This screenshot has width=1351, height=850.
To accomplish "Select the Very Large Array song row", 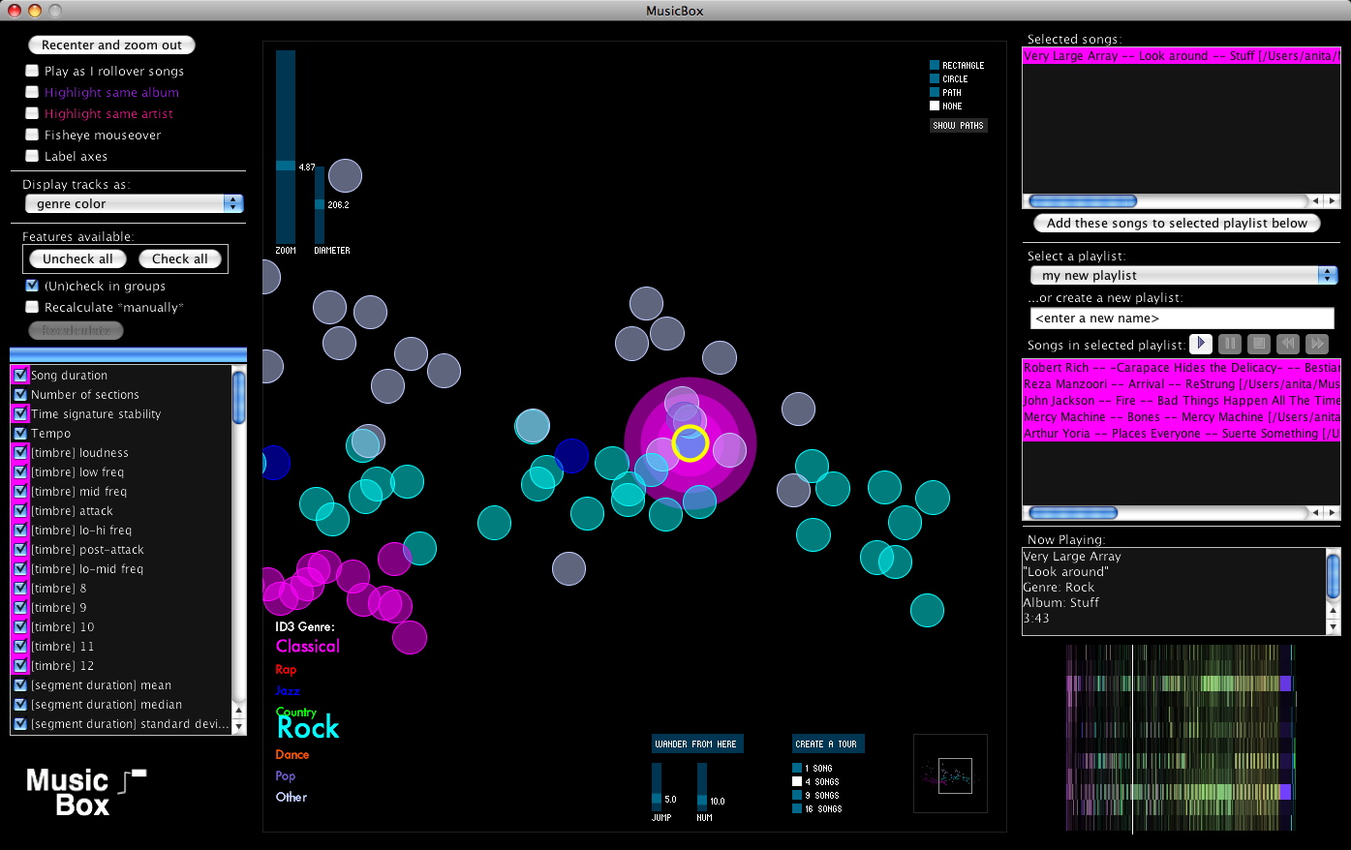I will (1182, 56).
